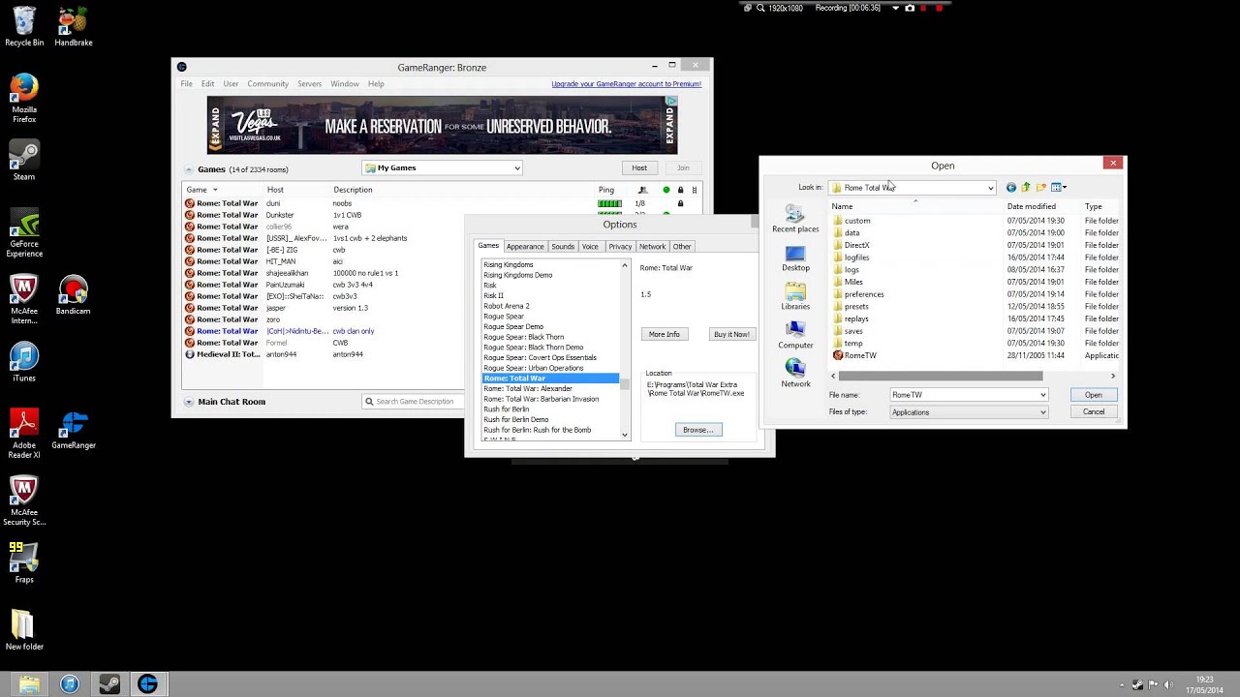Create a new folder in Open dialog
This screenshot has height=697, width=1240.
point(1041,188)
